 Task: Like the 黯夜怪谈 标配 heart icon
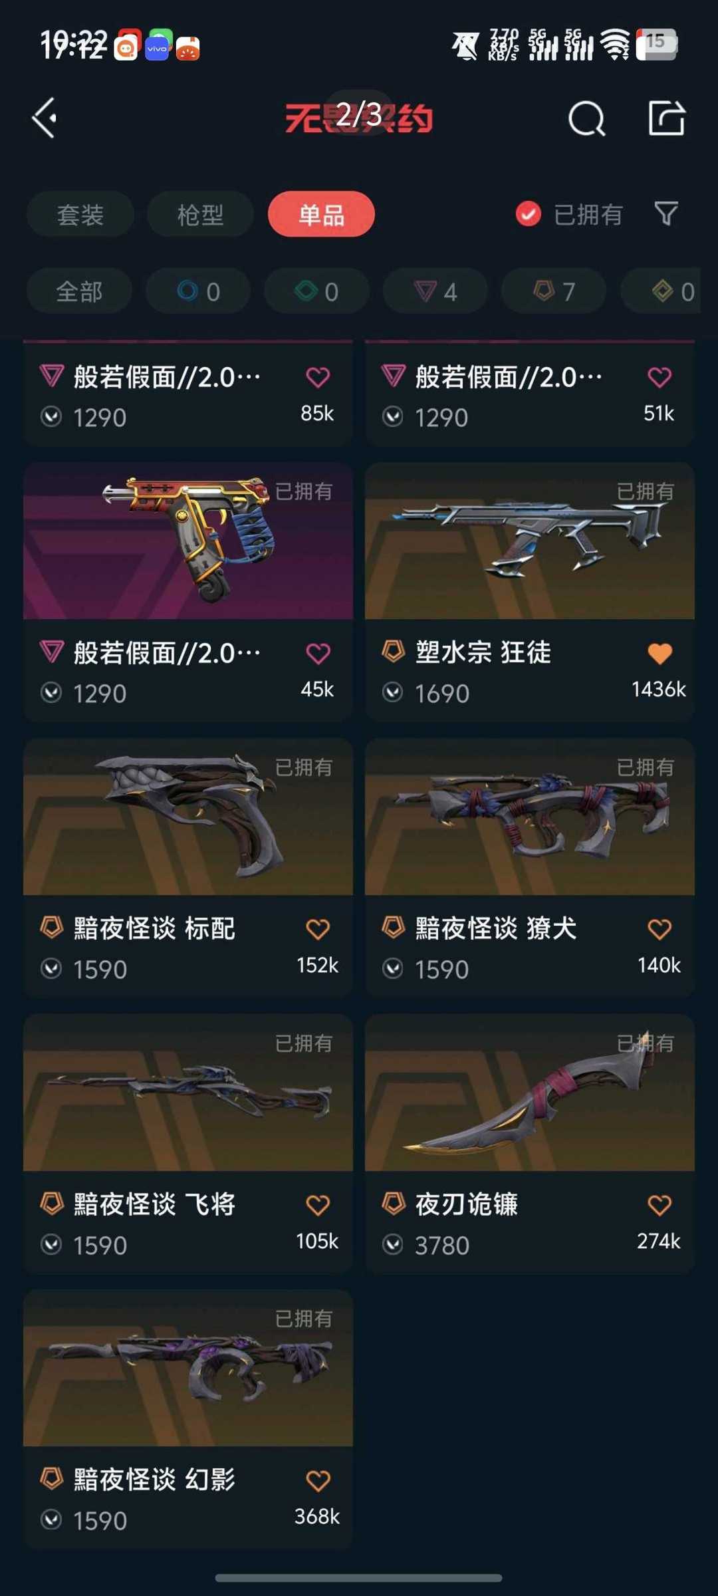(318, 929)
